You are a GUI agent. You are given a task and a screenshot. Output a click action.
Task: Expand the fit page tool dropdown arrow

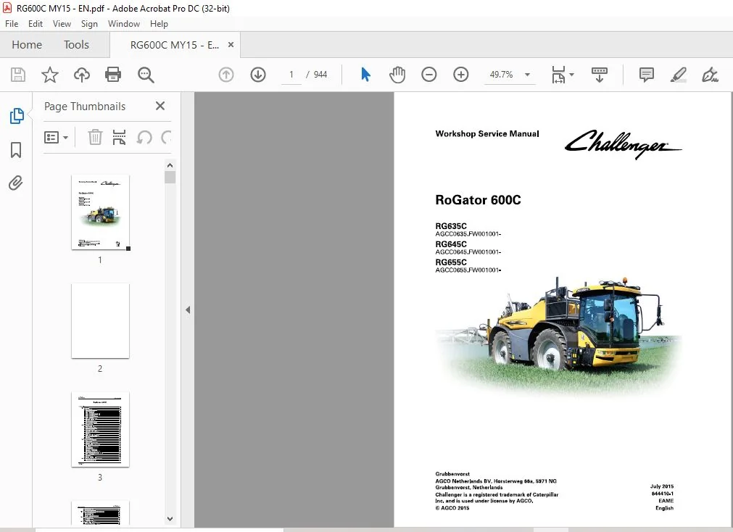tap(571, 75)
